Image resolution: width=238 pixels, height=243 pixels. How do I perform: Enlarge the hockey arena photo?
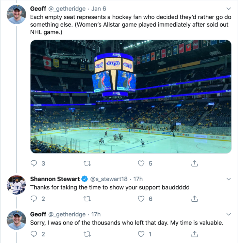click(131, 97)
